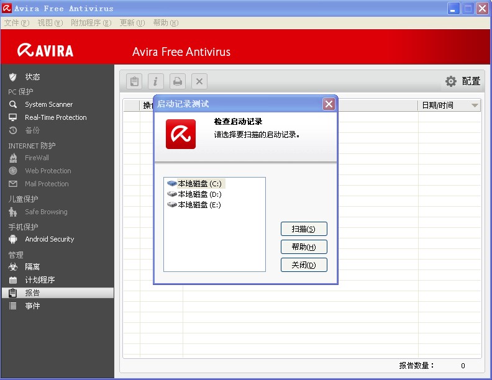
Task: Close the Avira Free Antivirus main window
Action: coord(482,8)
